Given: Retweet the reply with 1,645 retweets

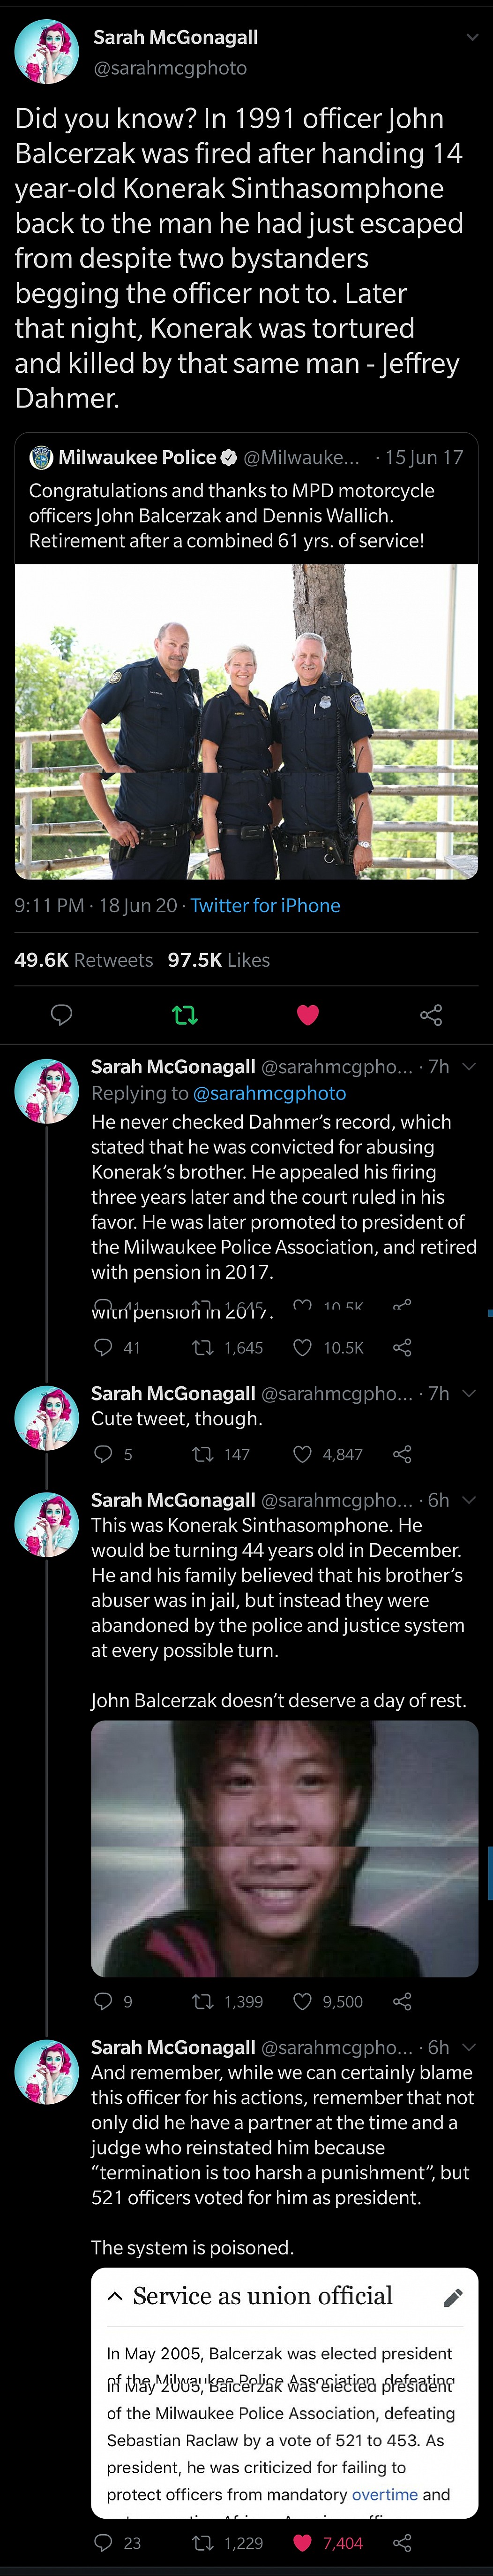Looking at the screenshot, I should click(202, 1348).
